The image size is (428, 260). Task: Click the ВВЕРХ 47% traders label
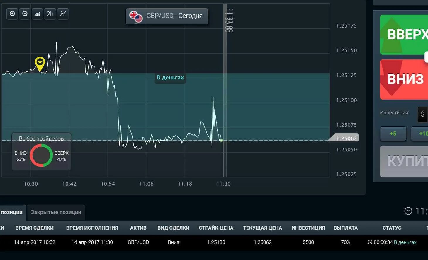[x=62, y=156]
